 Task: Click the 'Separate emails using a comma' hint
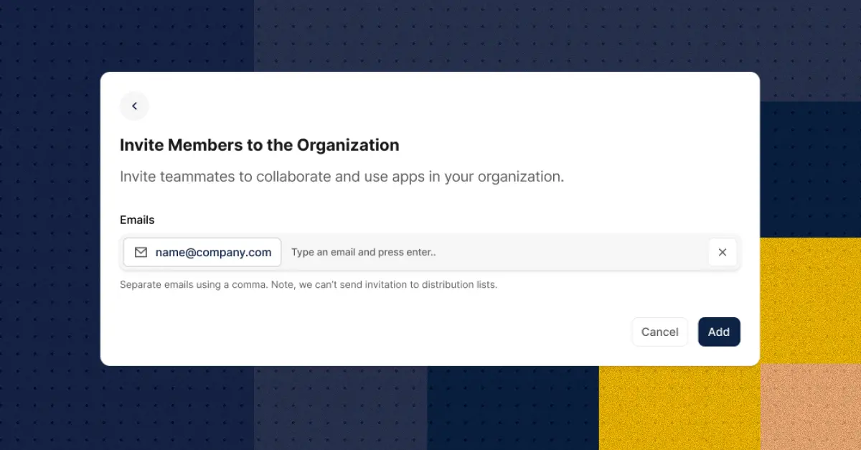pos(308,285)
